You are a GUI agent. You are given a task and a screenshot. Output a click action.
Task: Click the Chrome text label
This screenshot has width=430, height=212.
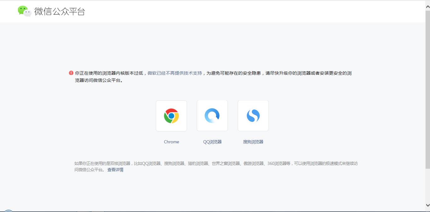pos(172,142)
